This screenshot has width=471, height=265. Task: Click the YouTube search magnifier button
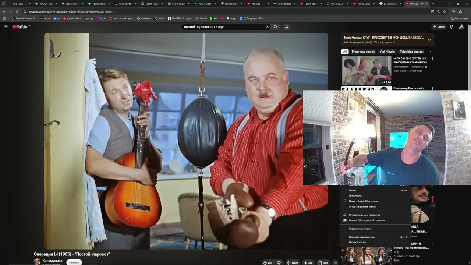coord(275,27)
